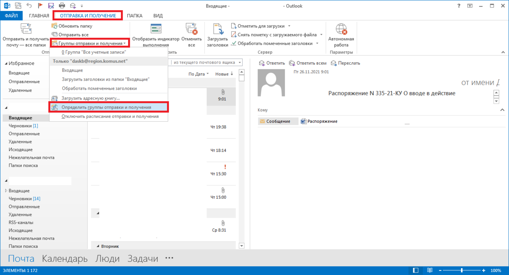Select Загрузить адресную книгу menu item
The width and height of the screenshot is (509, 275).
coord(109,98)
